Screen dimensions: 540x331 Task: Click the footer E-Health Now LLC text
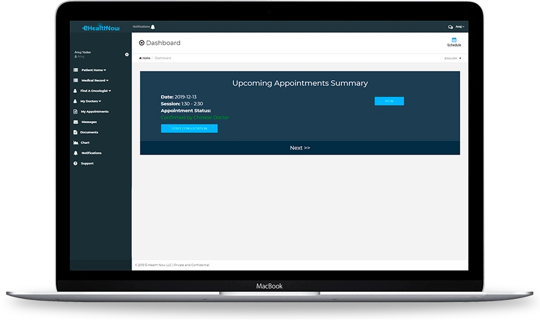(x=172, y=265)
